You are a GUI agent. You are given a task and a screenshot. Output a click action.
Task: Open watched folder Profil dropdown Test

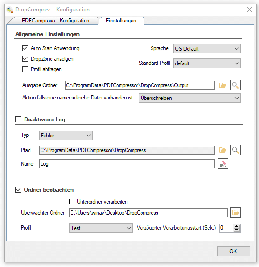tap(101, 228)
